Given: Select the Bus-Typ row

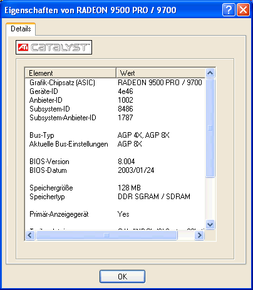Looking at the screenshot, I should pos(115,135).
